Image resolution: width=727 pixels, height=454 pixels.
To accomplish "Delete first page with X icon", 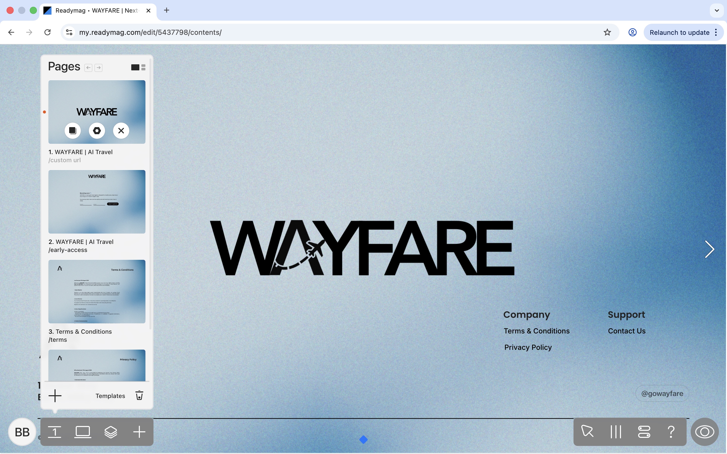I will pos(121,131).
